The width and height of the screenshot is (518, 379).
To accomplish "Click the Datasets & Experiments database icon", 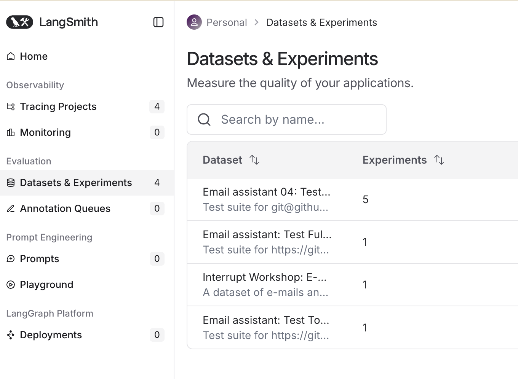I will (11, 183).
